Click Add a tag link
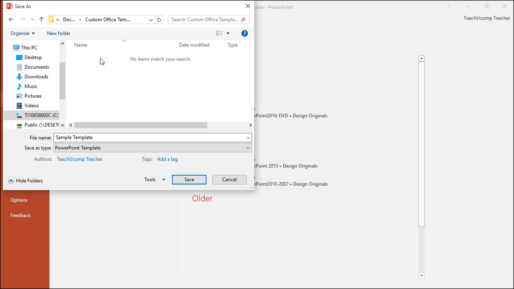The image size is (514, 289). (167, 159)
